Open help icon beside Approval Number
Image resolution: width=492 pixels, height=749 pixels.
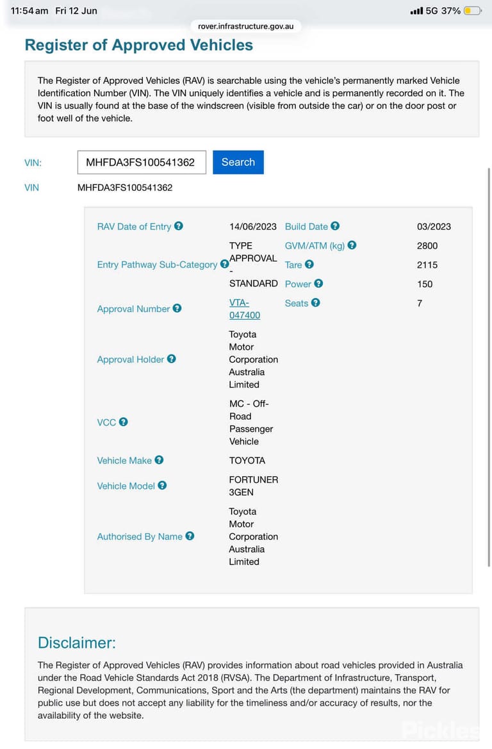pos(177,309)
